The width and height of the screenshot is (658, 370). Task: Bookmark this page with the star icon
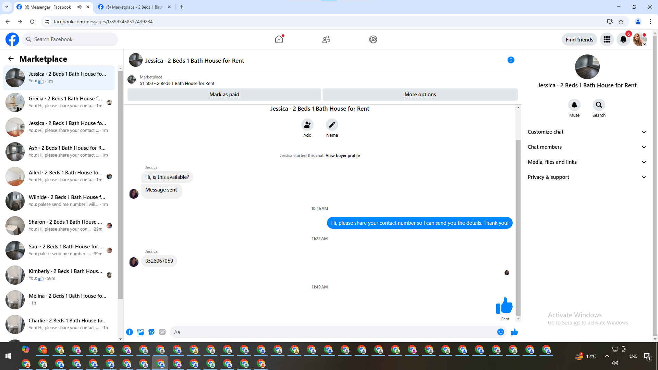coord(621,22)
